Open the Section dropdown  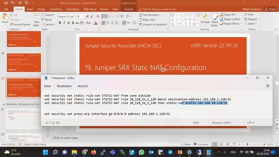click(48, 24)
